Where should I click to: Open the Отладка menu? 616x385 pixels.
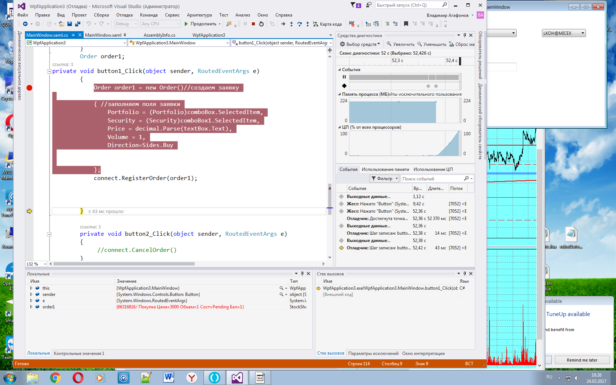(124, 15)
